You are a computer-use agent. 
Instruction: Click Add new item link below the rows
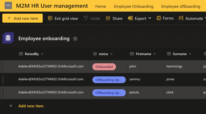pyautogui.click(x=31, y=106)
